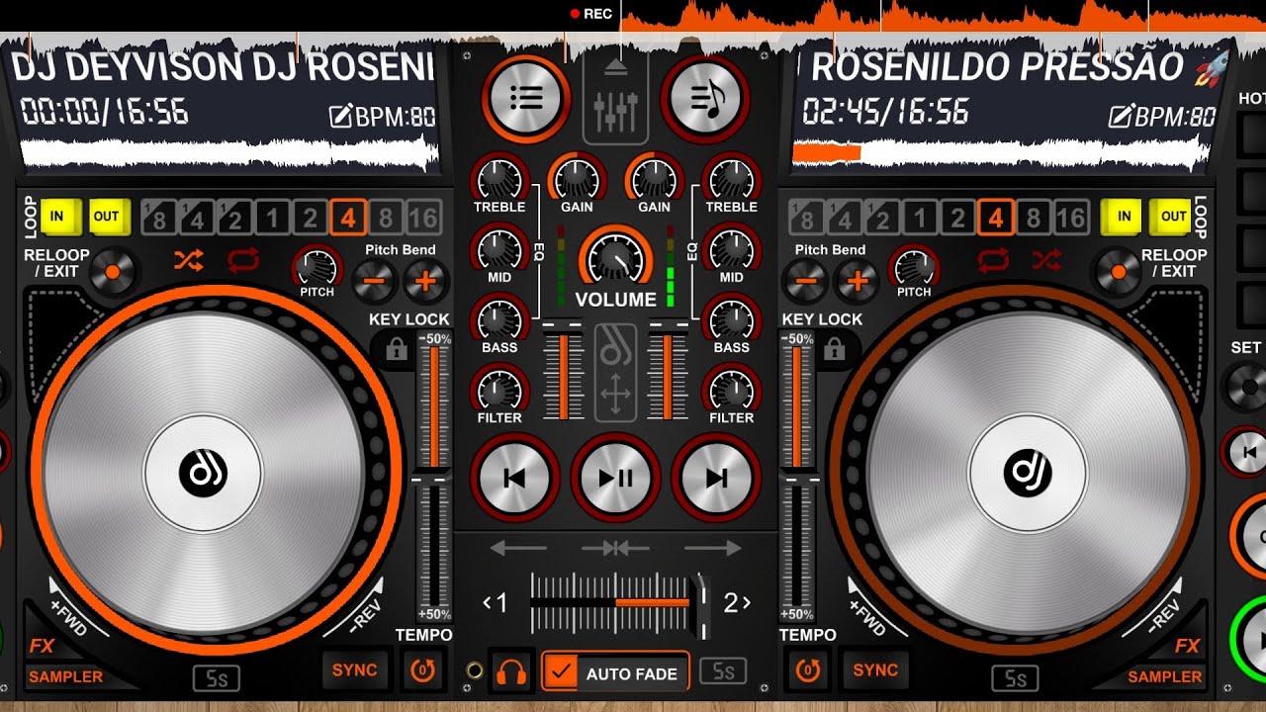Select loop length 1/8 on right deck
This screenshot has height=712, width=1266.
point(807,218)
